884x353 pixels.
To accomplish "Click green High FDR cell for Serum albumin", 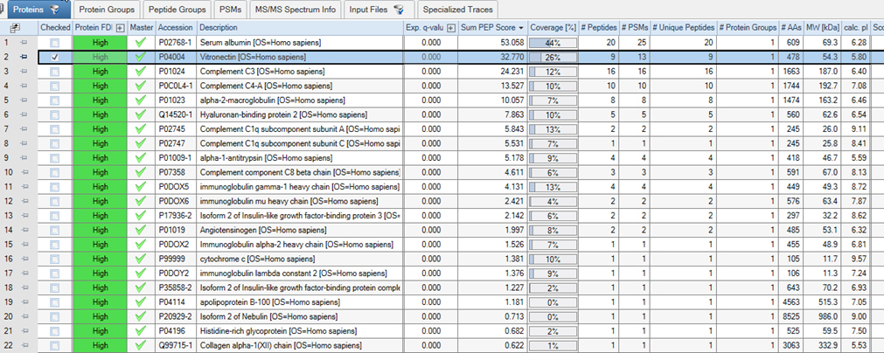I will click(x=101, y=42).
